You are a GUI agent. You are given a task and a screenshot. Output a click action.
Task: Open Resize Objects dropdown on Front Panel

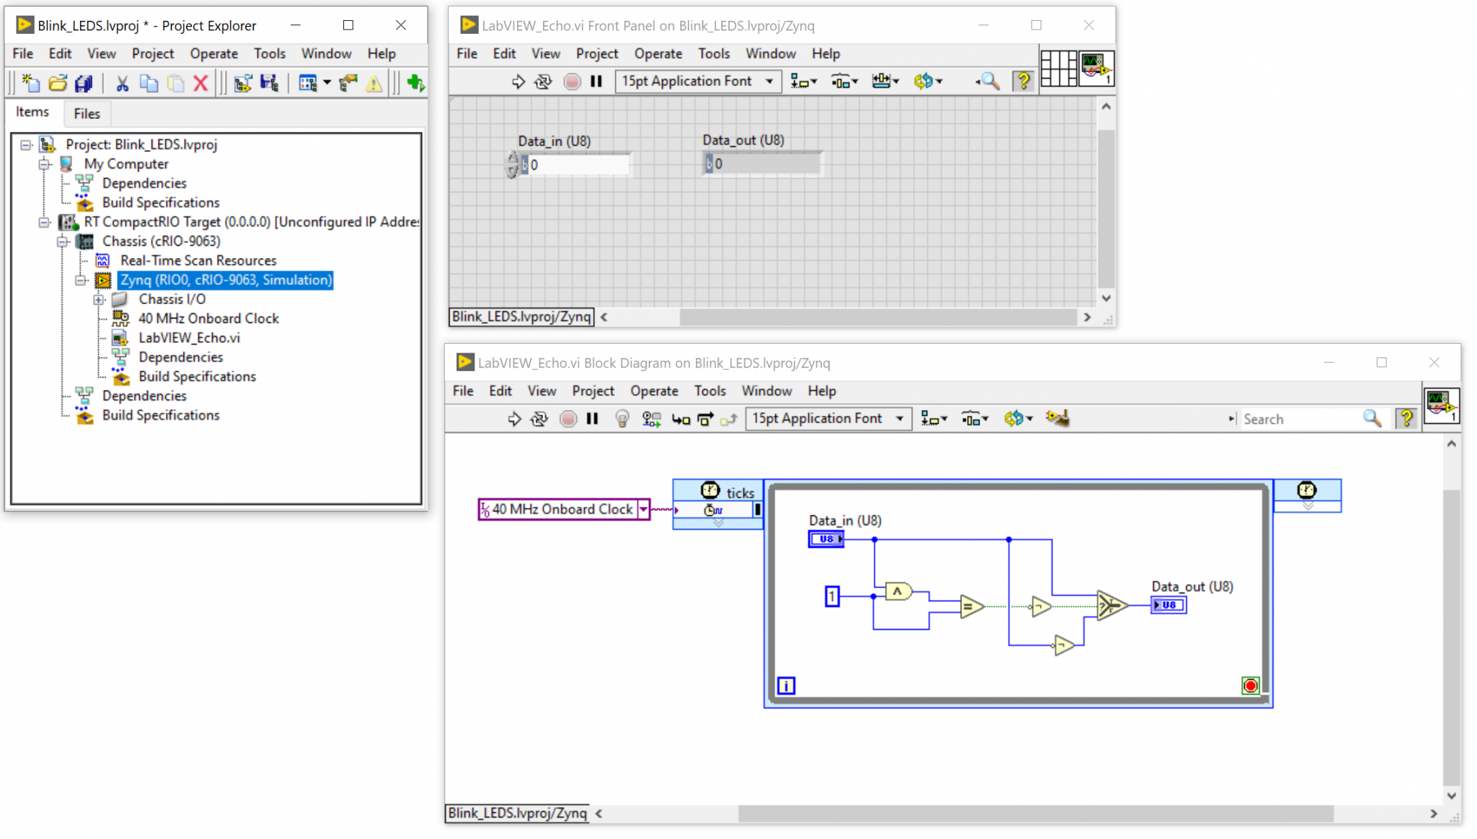click(886, 81)
